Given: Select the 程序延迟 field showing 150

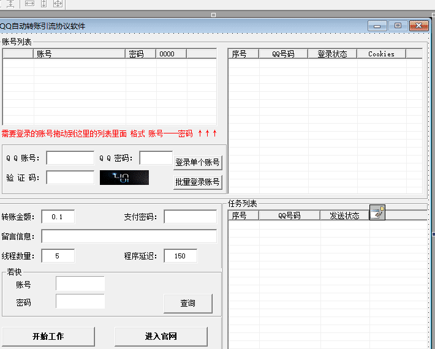Looking at the screenshot, I should pos(181,255).
